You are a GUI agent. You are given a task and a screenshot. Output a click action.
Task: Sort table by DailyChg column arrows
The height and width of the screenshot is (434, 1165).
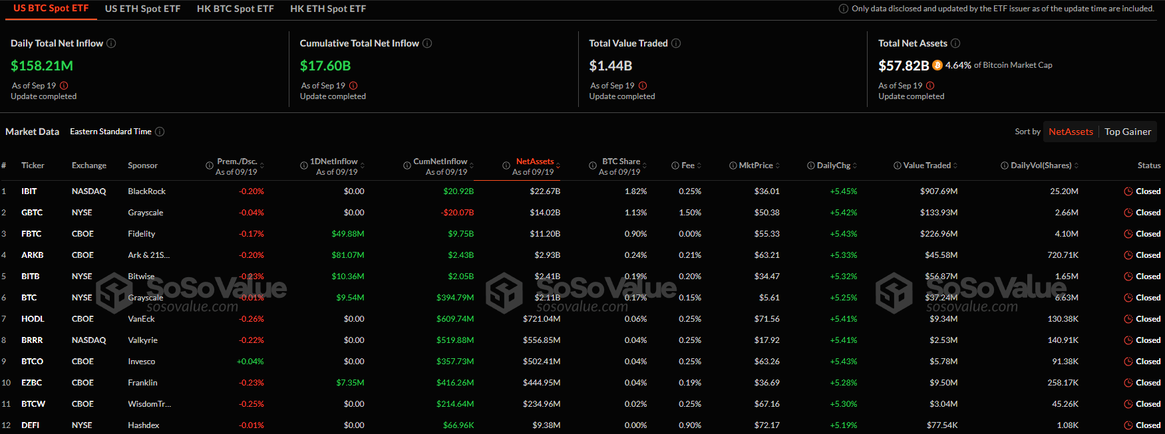[855, 165]
